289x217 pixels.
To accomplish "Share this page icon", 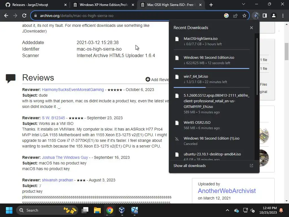I will [235, 16].
